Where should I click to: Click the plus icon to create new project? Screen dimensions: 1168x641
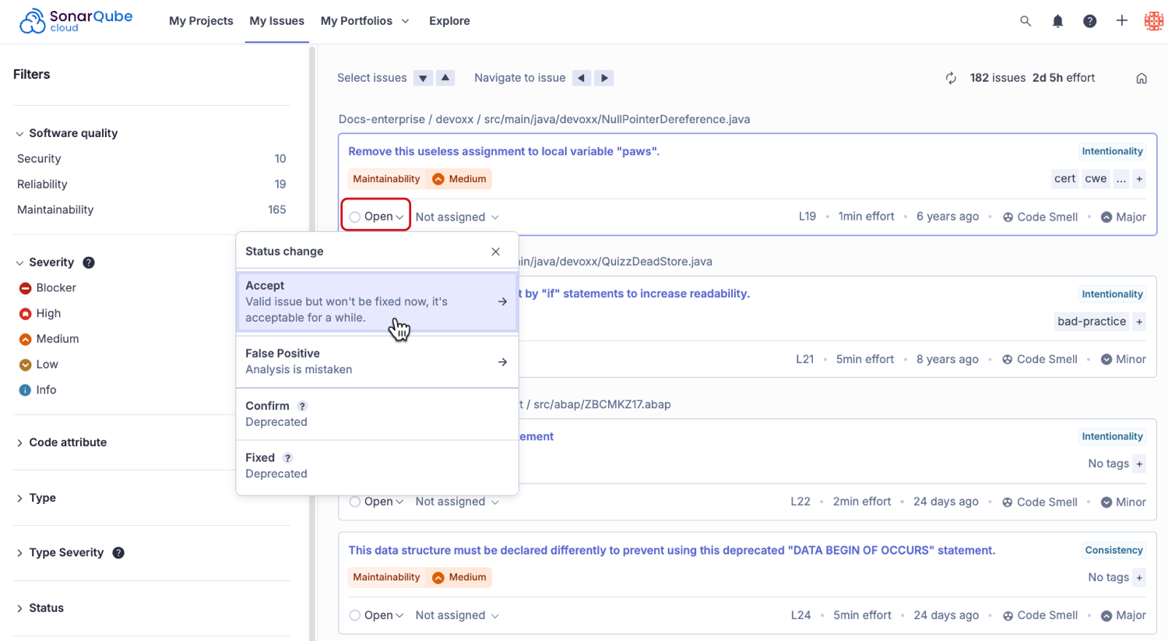click(x=1121, y=21)
